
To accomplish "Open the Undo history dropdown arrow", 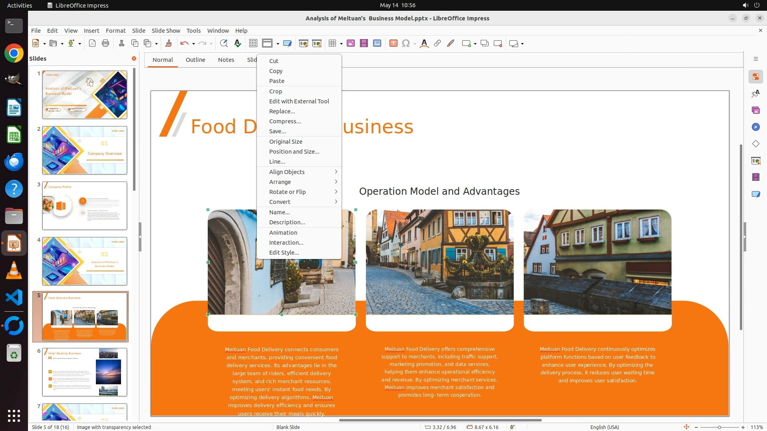I will 193,44.
